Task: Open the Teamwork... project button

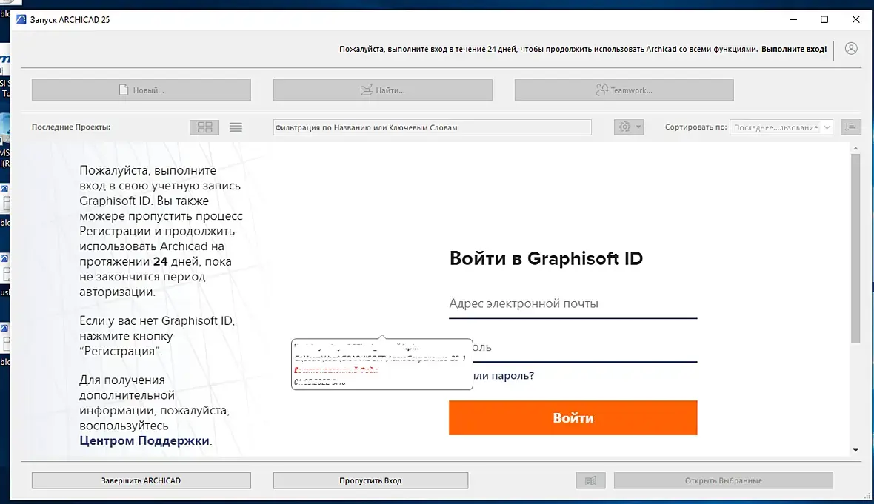Action: click(624, 90)
